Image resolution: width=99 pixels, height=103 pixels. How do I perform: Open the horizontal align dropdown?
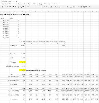[x=68, y=7]
